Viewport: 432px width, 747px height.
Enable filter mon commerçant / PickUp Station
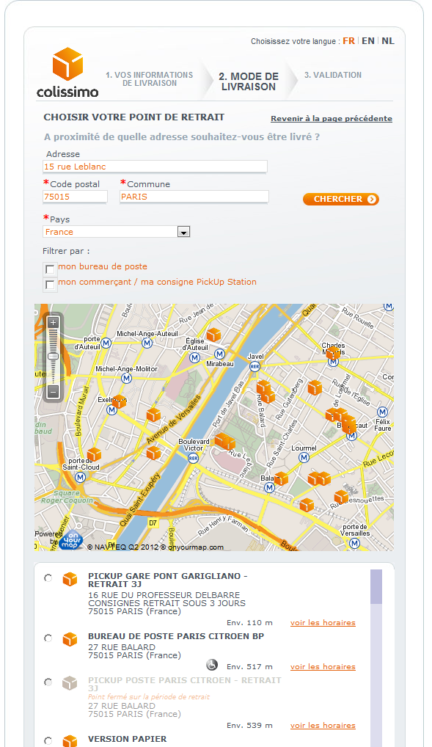(50, 285)
